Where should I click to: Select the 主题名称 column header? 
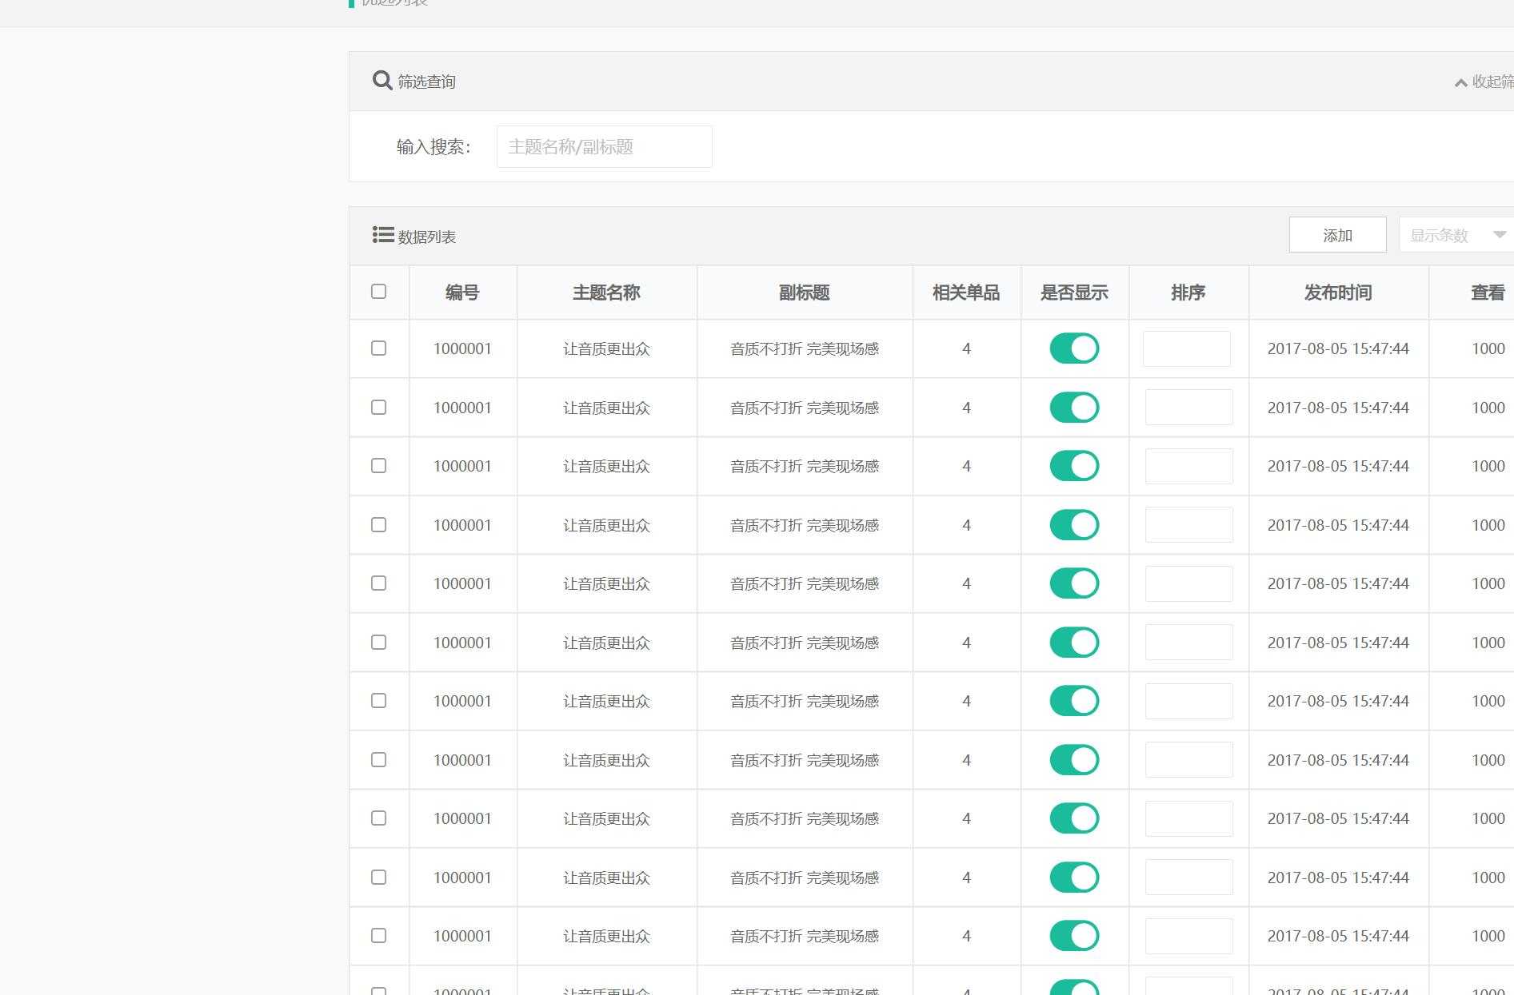(x=606, y=293)
